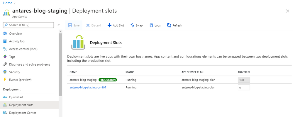Click the Save disk icon
The width and height of the screenshot is (293, 117).
coord(70,25)
